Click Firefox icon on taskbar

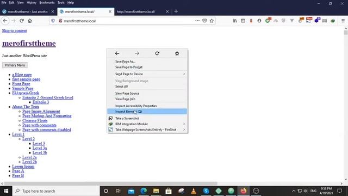coord(244,191)
